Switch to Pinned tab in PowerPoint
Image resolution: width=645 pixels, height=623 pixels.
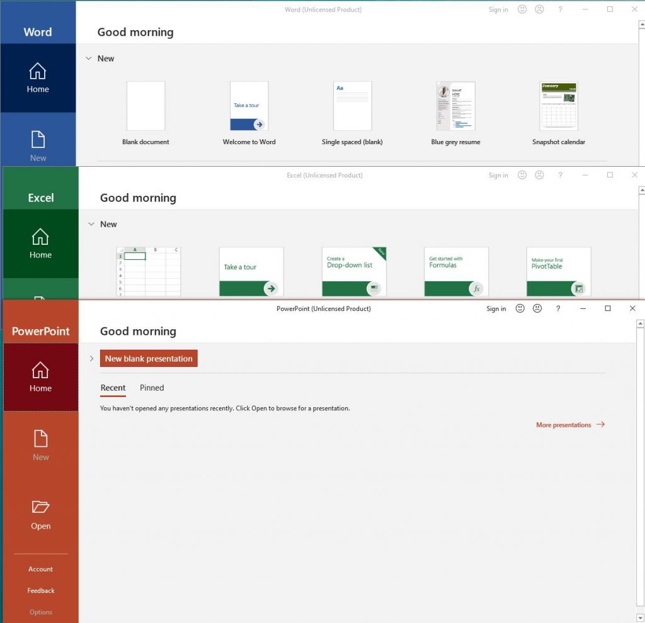pos(152,388)
